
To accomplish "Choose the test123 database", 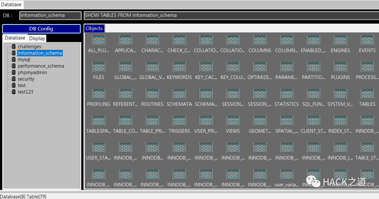I will (25, 92).
